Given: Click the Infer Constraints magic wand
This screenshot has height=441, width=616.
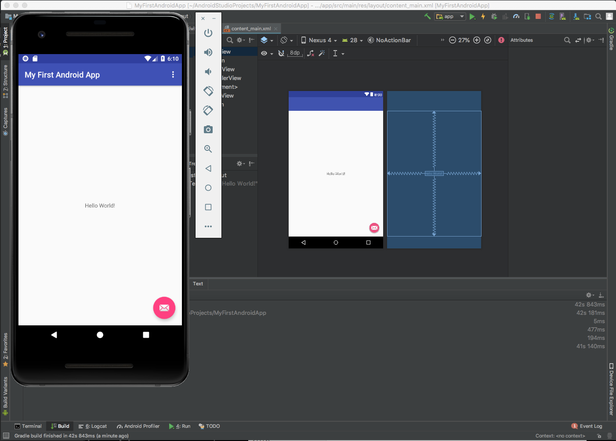Looking at the screenshot, I should [x=322, y=53].
